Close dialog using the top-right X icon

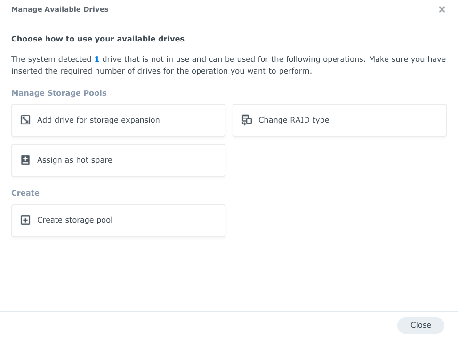pyautogui.click(x=442, y=9)
